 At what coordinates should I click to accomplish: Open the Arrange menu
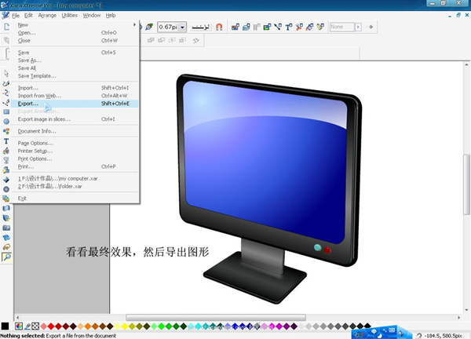tap(47, 16)
